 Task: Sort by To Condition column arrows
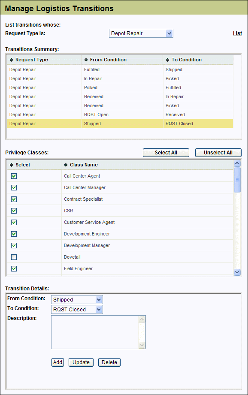tap(168, 60)
